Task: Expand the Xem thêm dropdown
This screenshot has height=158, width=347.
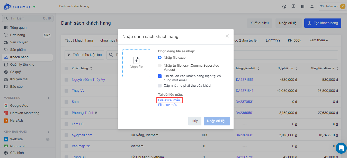Action: (319, 40)
